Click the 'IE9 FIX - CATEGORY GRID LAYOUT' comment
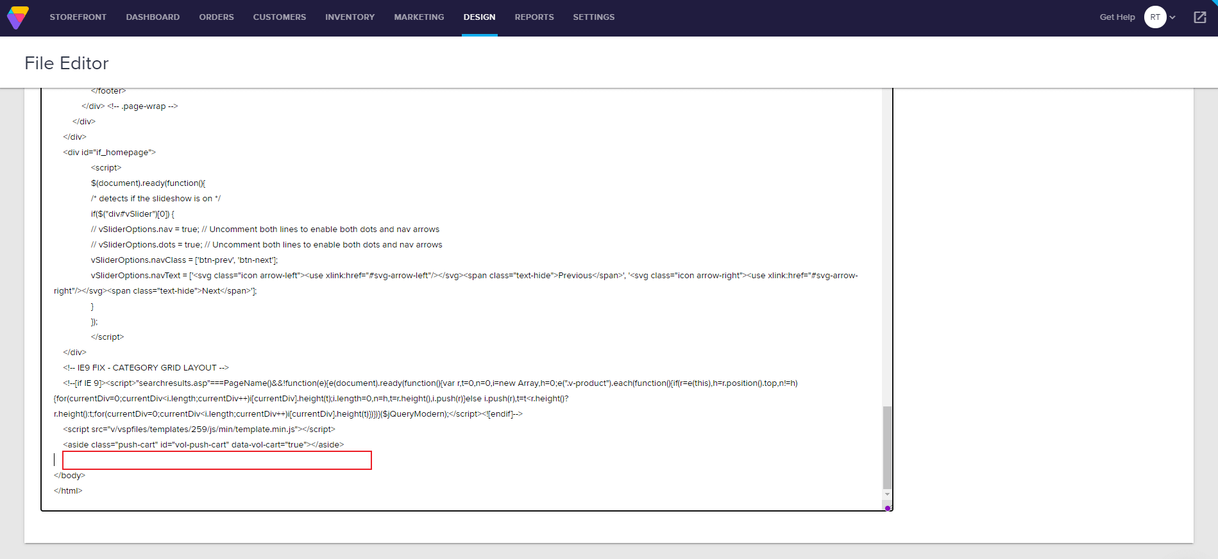This screenshot has width=1218, height=559. click(x=146, y=368)
